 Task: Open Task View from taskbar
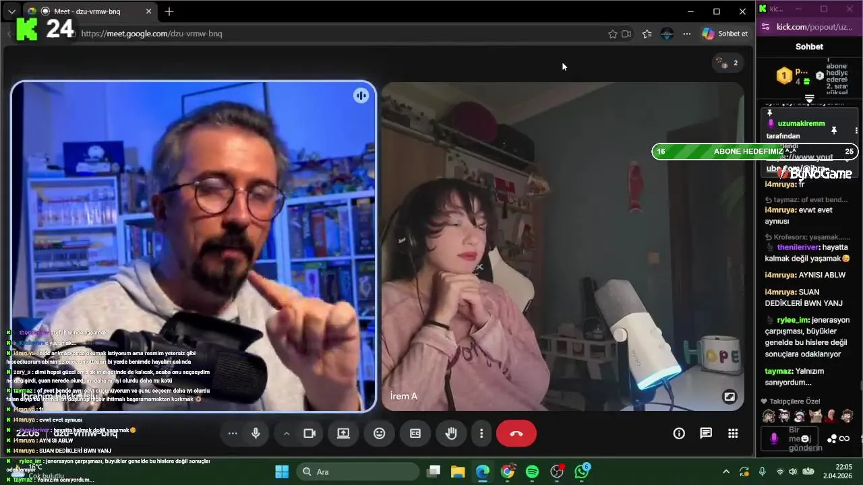tap(434, 472)
